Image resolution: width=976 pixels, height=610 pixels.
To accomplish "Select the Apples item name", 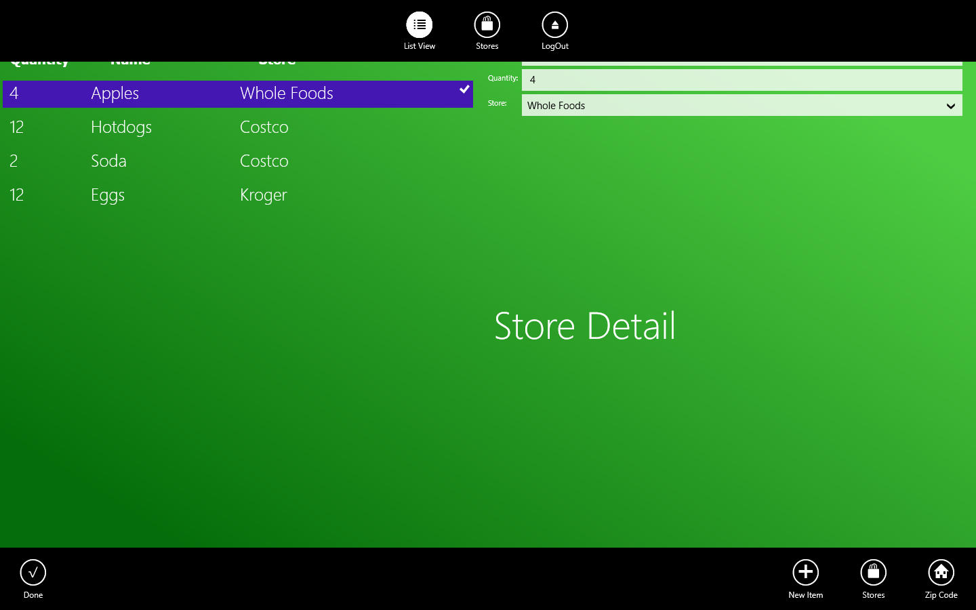I will tap(115, 94).
